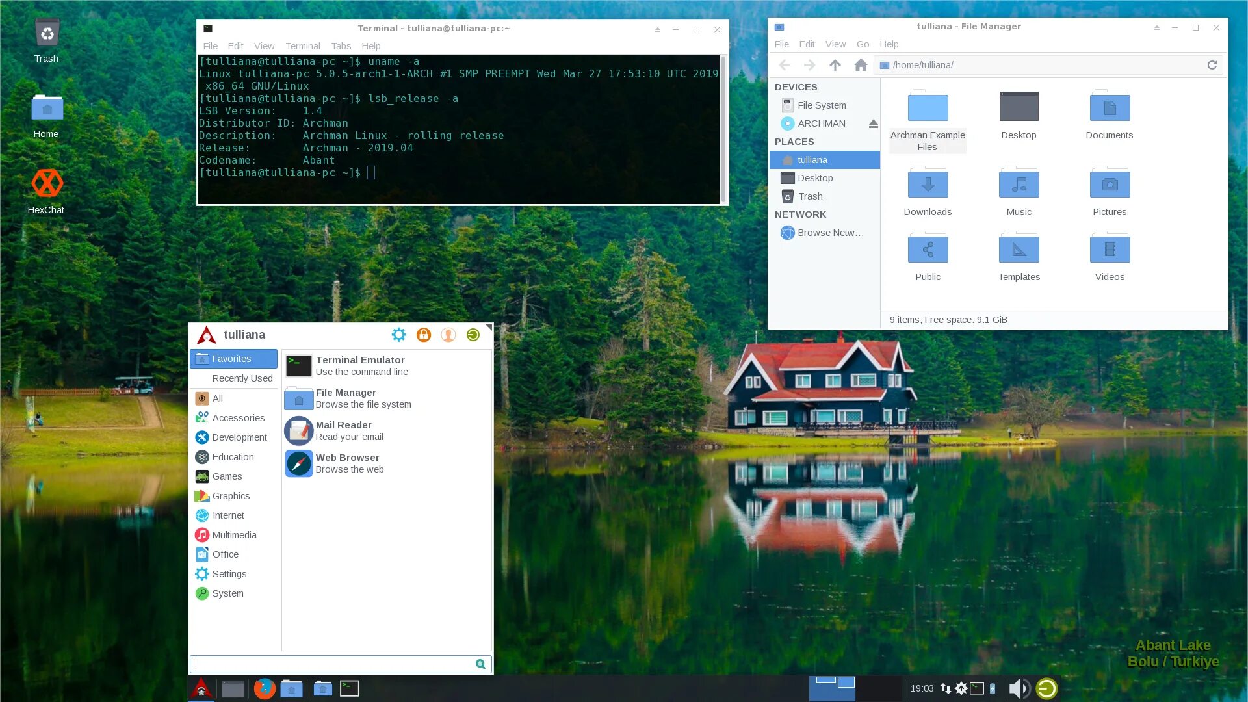
Task: Select Recently Used category
Action: pos(234,378)
